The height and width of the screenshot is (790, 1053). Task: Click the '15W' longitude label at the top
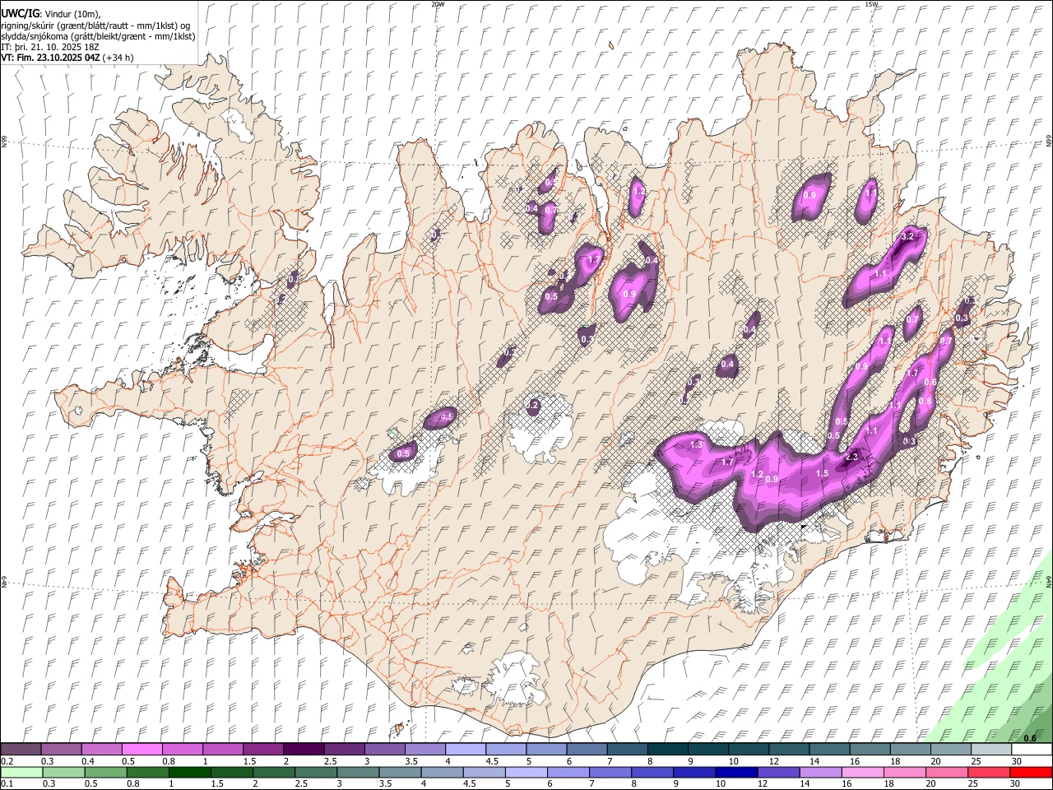coord(871,4)
